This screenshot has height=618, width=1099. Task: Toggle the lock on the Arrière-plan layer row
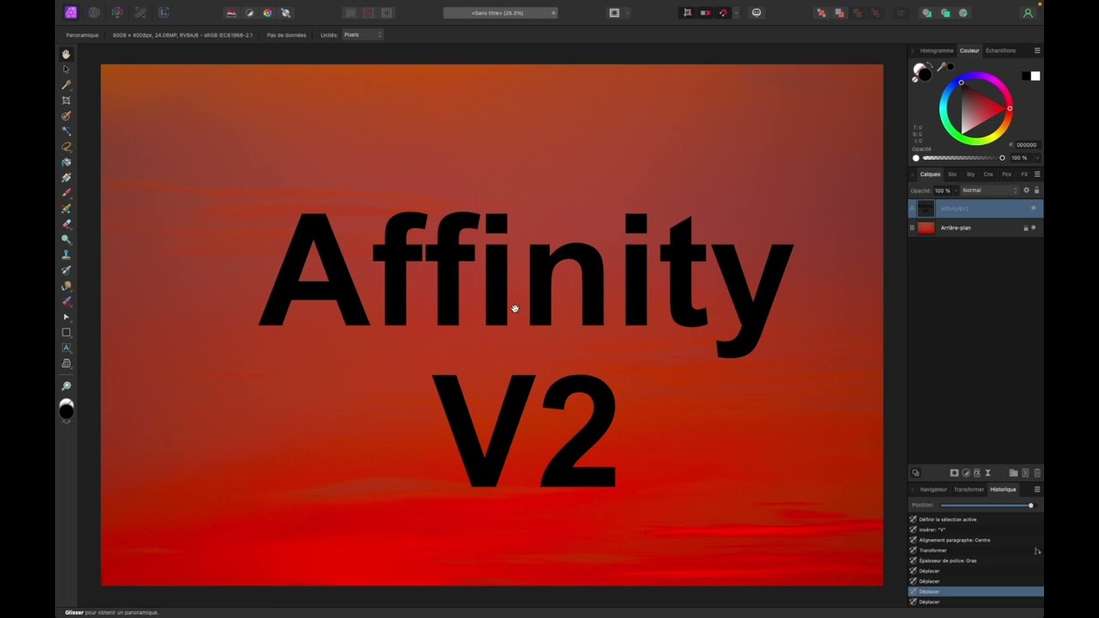1025,227
